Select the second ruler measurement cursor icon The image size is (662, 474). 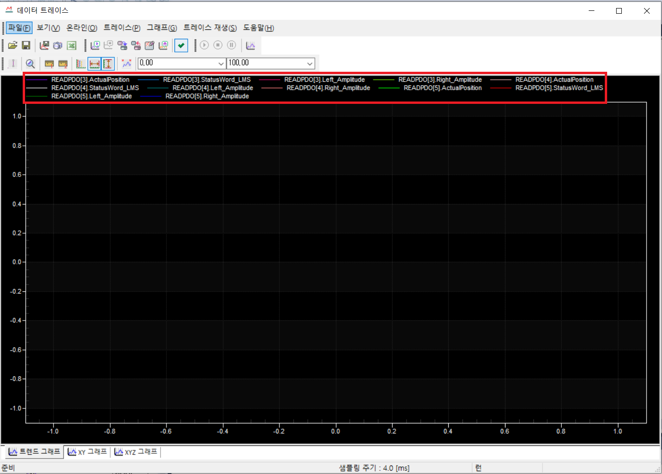click(x=63, y=64)
